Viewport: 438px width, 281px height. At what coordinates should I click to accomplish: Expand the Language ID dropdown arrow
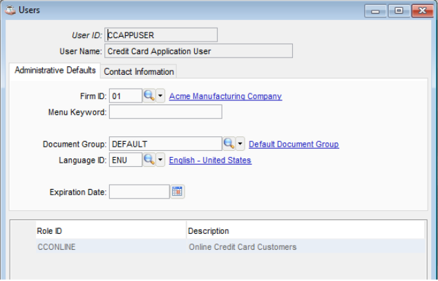[x=161, y=160]
